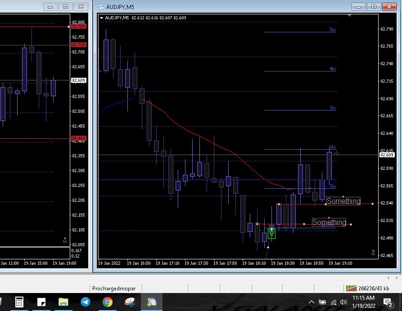Screen dimensions: 402x311
Task: Show hidden system tray icons
Action: point(312,302)
